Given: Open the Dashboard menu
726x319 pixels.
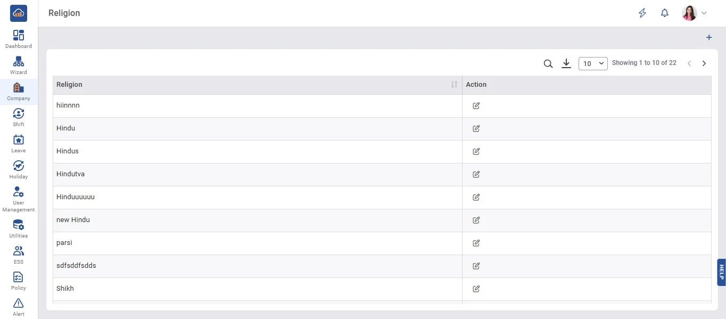Looking at the screenshot, I should [19, 39].
